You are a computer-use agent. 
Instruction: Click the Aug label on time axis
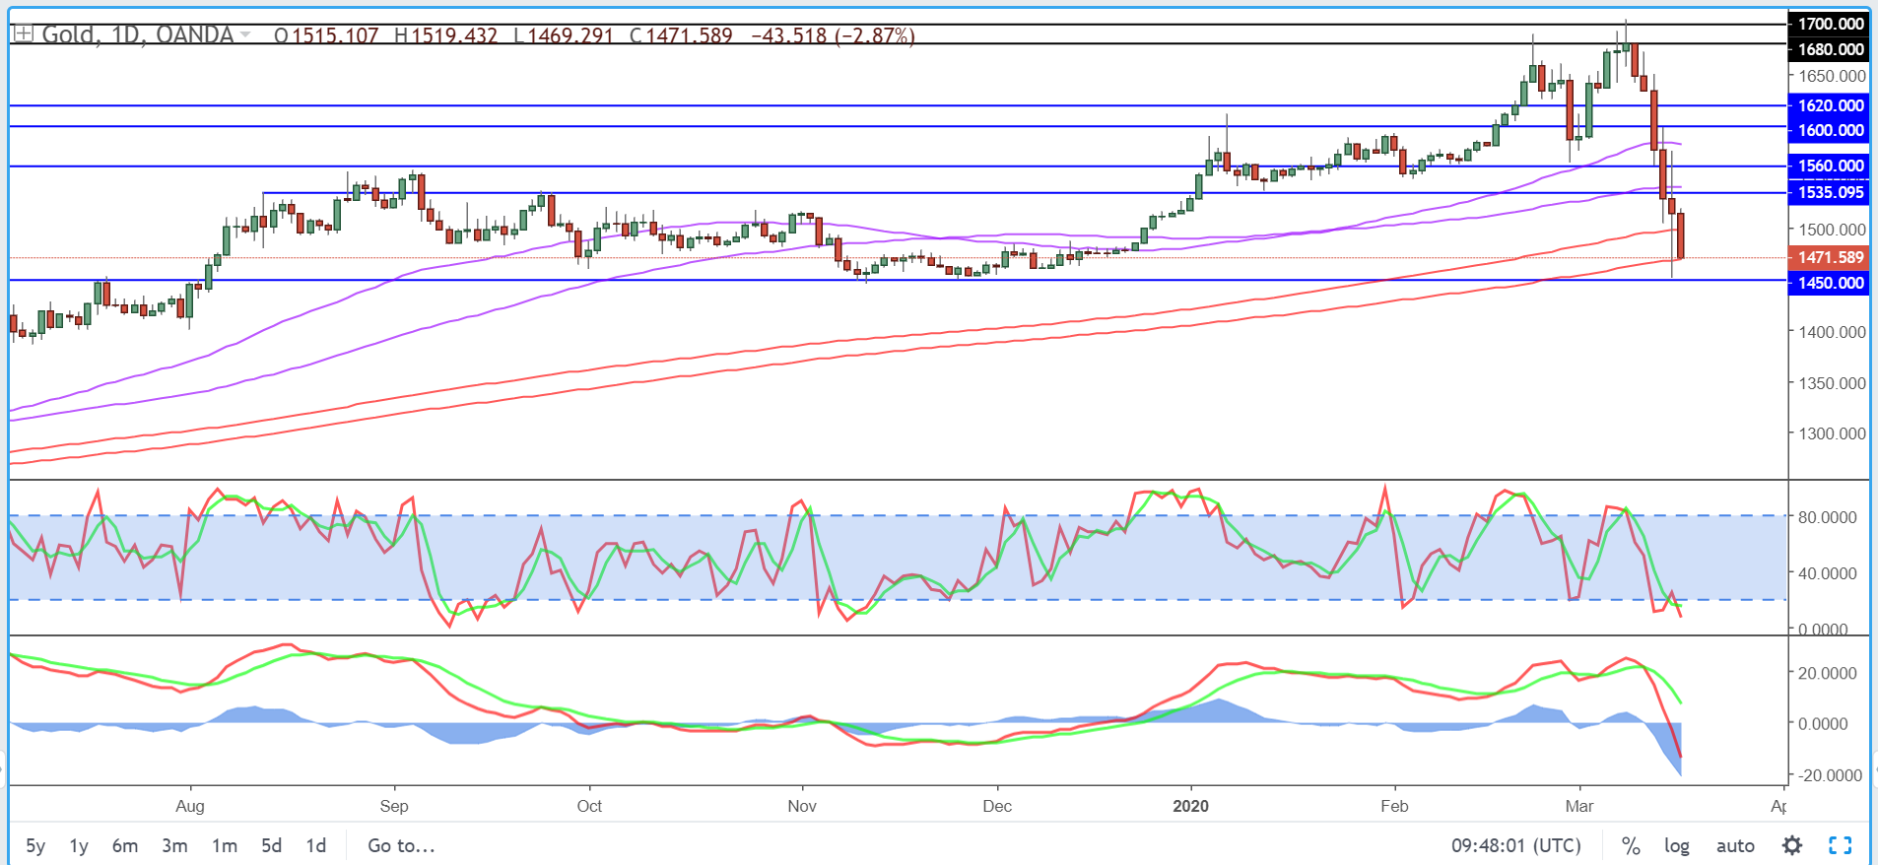pyautogui.click(x=190, y=806)
